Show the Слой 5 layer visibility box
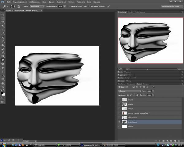The image size is (184, 147). click(x=120, y=100)
